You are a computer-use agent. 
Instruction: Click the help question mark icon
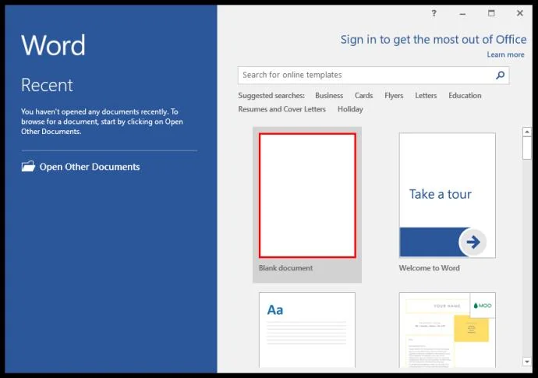click(434, 13)
